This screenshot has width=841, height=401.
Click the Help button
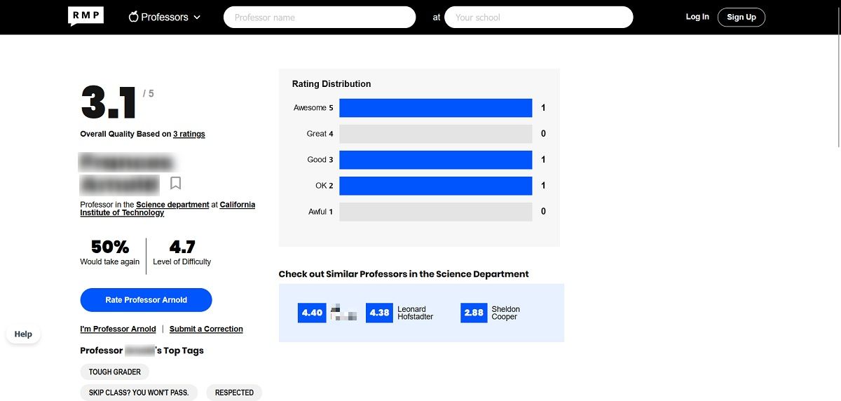tap(23, 334)
